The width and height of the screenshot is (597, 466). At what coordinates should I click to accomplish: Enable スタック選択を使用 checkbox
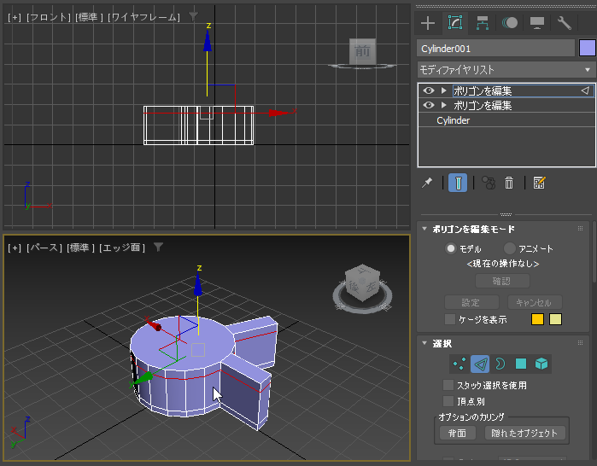[448, 386]
